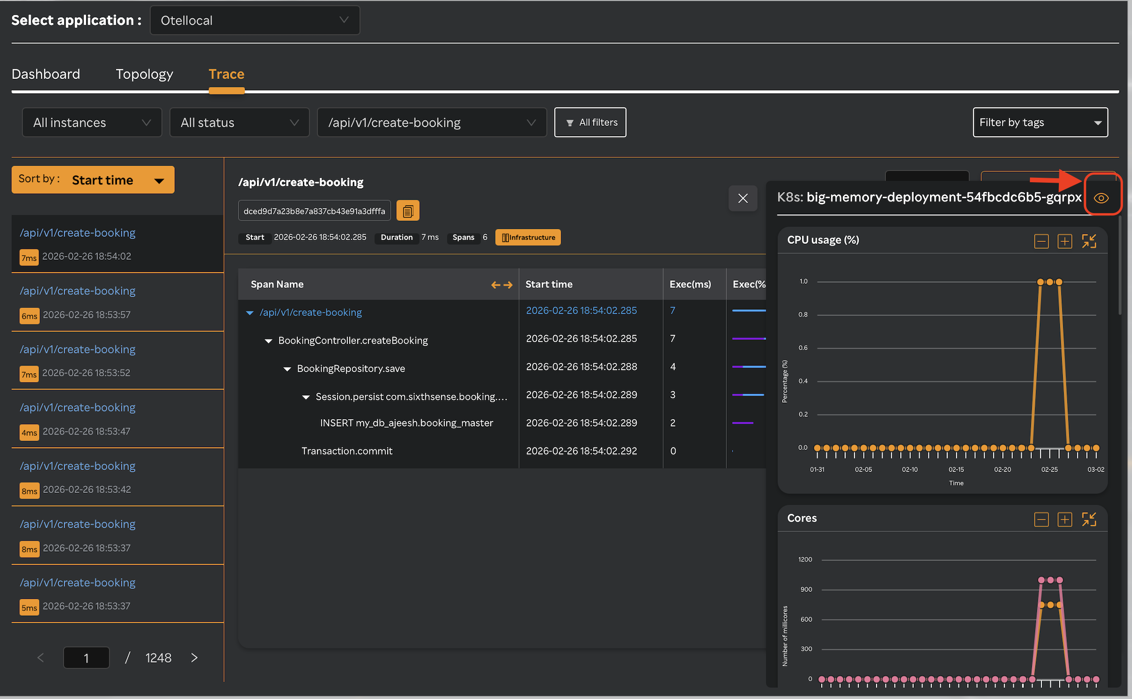Open the All instances dropdown
This screenshot has height=699, width=1132.
[92, 122]
